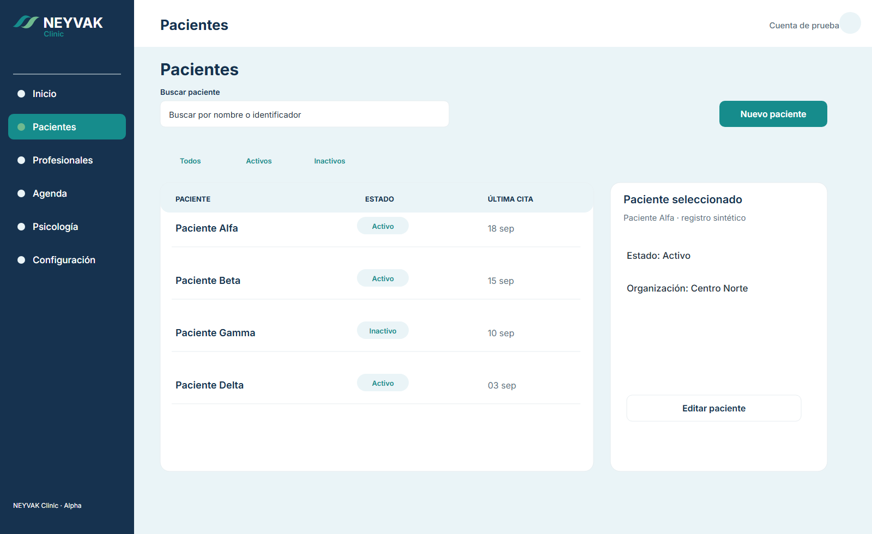The image size is (872, 534).
Task: Show only Activos patients
Action: pos(259,161)
